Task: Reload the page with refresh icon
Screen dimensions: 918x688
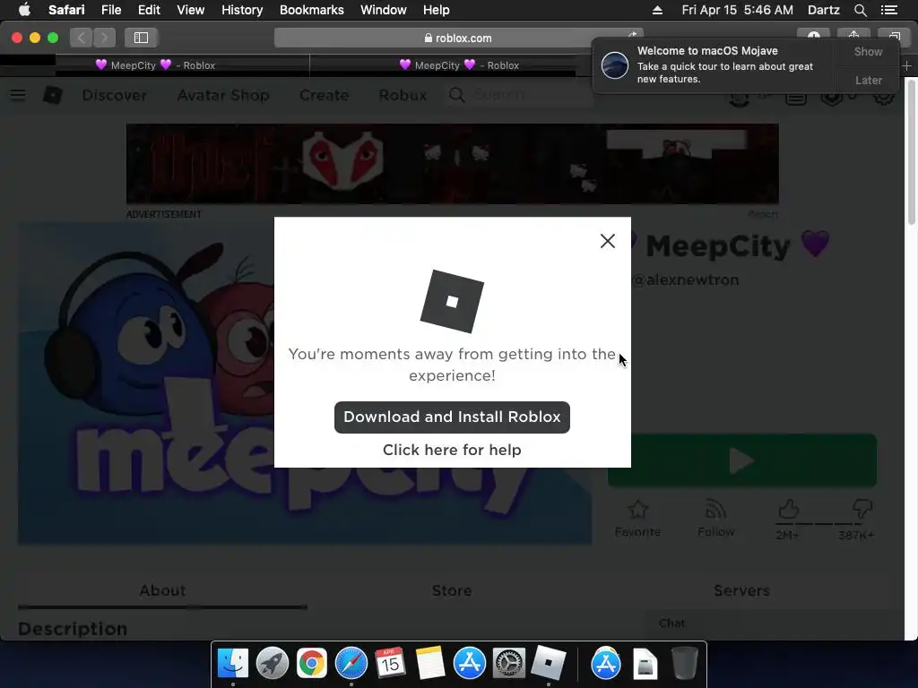Action: 632,35
